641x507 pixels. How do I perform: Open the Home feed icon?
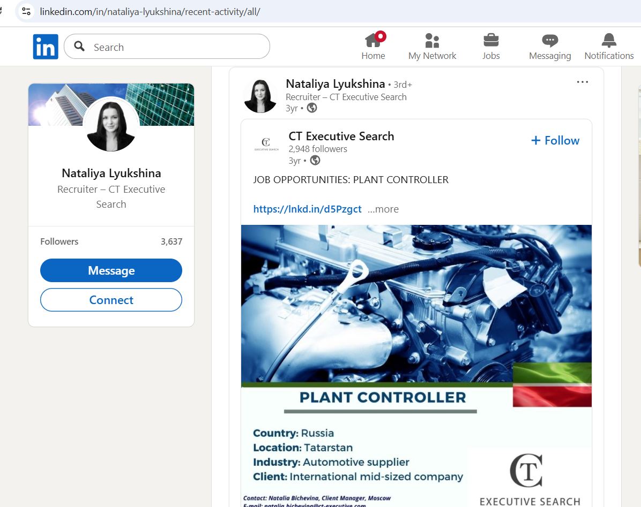(373, 41)
